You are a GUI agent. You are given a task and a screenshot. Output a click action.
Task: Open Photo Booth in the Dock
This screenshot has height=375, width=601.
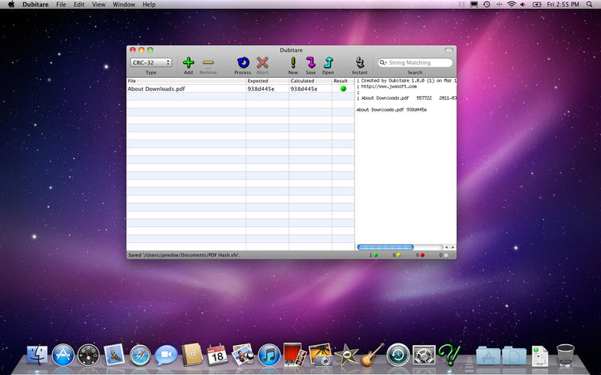click(x=294, y=354)
